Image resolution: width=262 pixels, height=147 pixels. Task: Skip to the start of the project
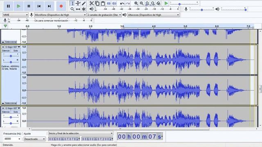39,6
